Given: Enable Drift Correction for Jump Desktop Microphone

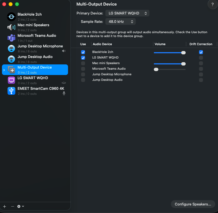Looking at the screenshot, I should coord(201,74).
